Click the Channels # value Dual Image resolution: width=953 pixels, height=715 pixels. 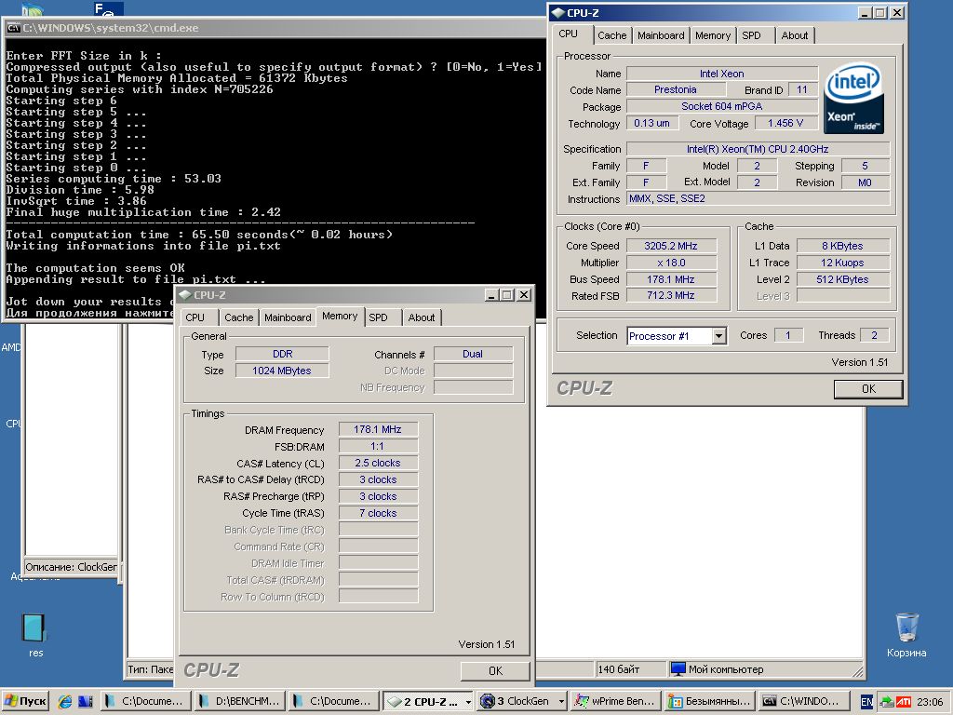473,354
